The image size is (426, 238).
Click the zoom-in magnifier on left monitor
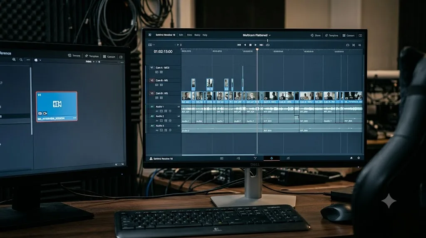click(14, 59)
